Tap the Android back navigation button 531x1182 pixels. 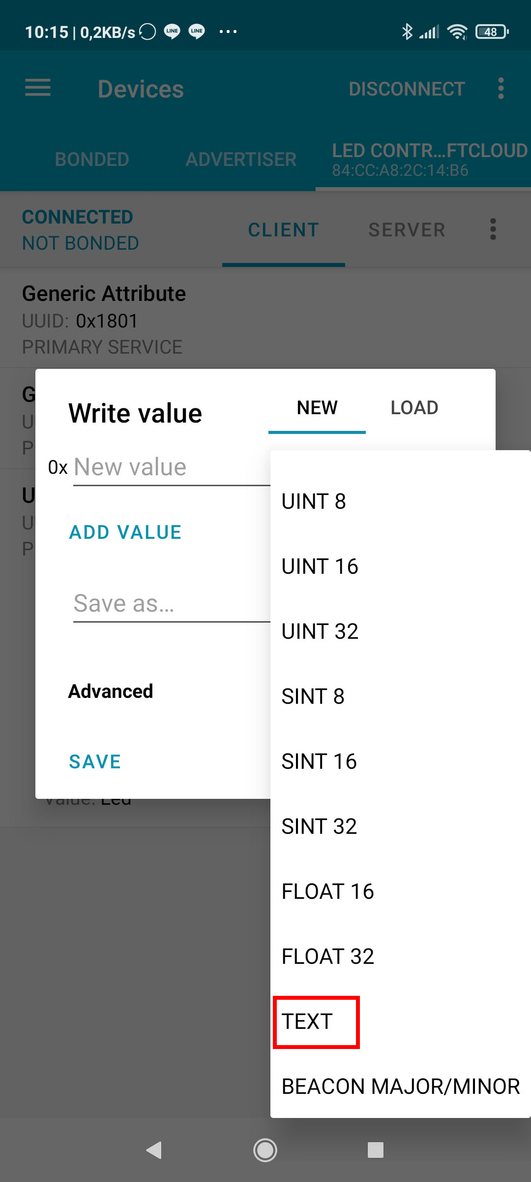(154, 1150)
